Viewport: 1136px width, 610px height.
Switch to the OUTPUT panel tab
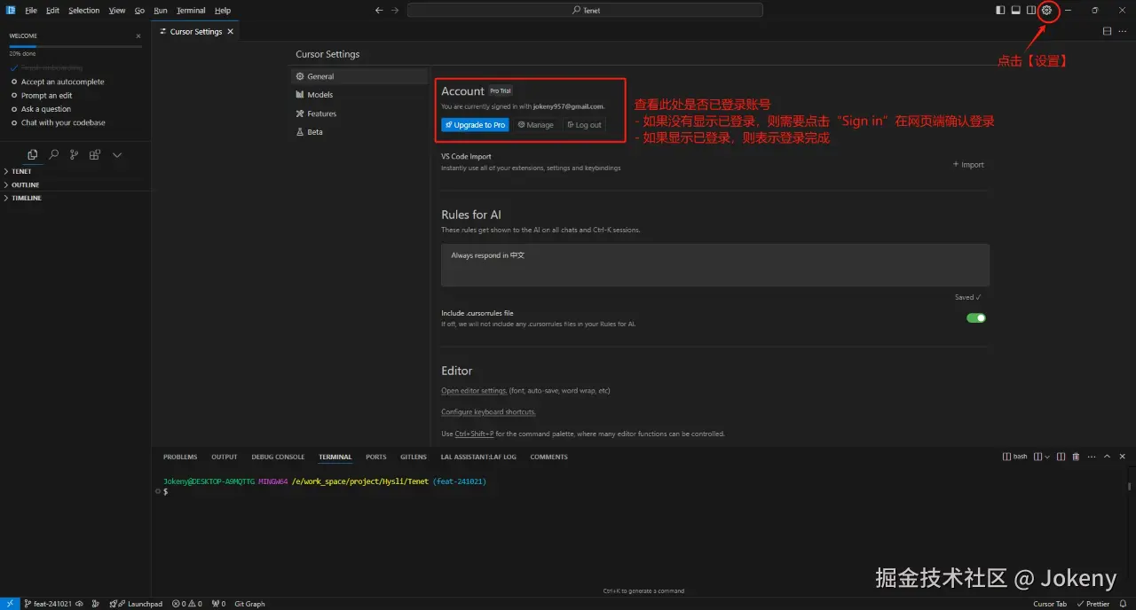pyautogui.click(x=225, y=457)
